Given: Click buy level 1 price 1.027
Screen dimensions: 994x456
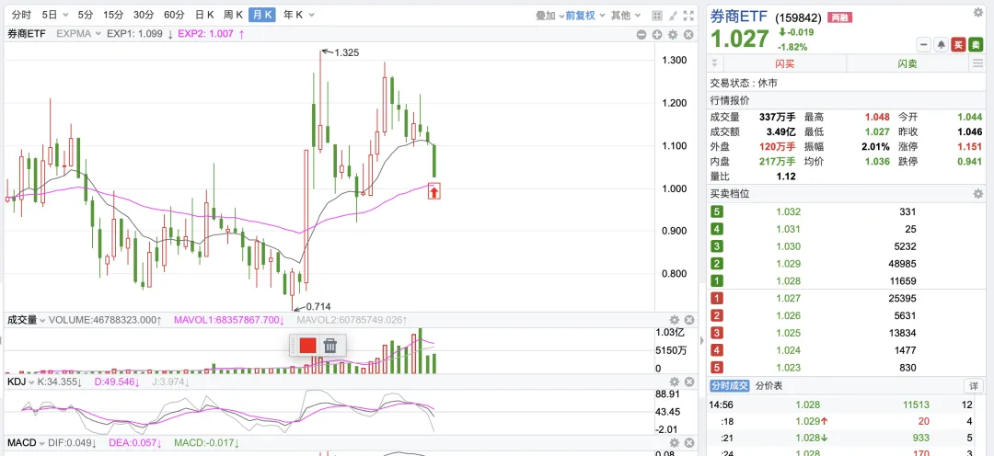Looking at the screenshot, I should [788, 298].
